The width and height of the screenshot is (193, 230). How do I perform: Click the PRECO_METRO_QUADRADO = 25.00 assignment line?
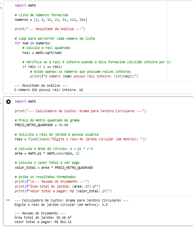coord(41,125)
